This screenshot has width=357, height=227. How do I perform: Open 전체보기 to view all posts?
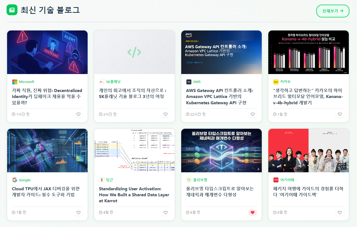(333, 11)
